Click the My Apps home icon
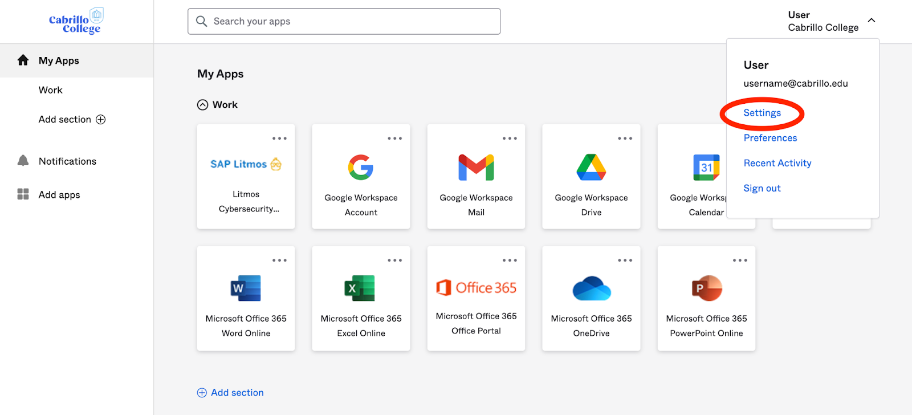This screenshot has height=415, width=912. 23,60
